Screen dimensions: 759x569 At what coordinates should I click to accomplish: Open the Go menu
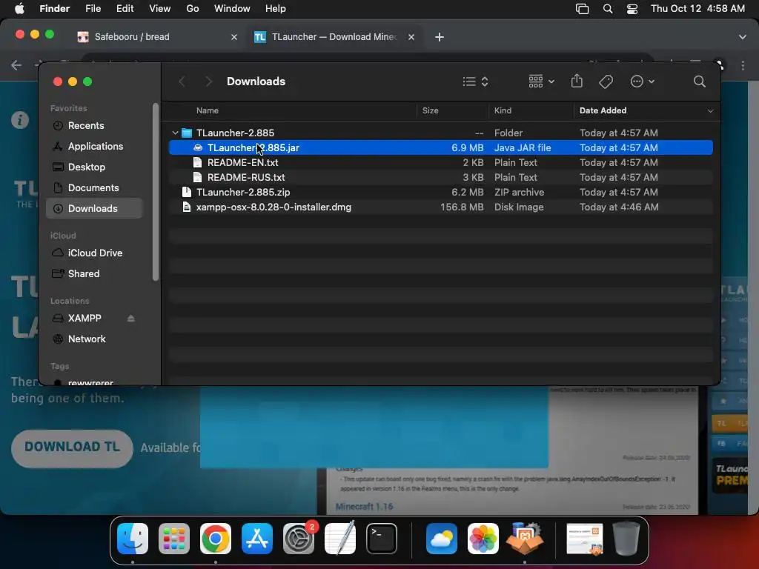pos(193,9)
